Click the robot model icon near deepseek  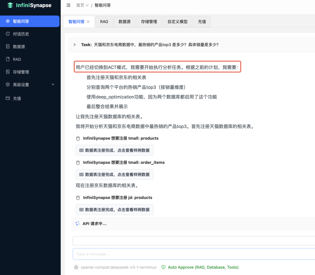(76, 267)
